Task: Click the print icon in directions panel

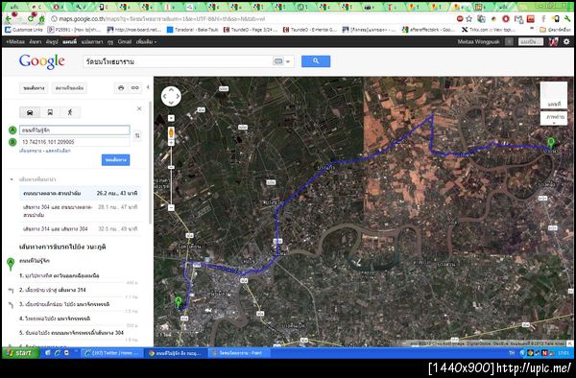Action: pyautogui.click(x=121, y=87)
